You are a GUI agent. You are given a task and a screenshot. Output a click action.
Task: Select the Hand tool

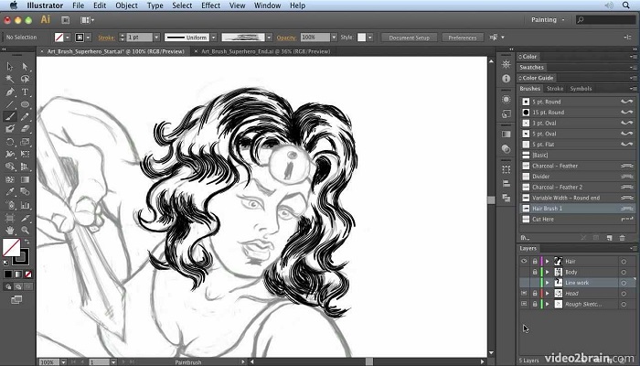click(x=10, y=230)
